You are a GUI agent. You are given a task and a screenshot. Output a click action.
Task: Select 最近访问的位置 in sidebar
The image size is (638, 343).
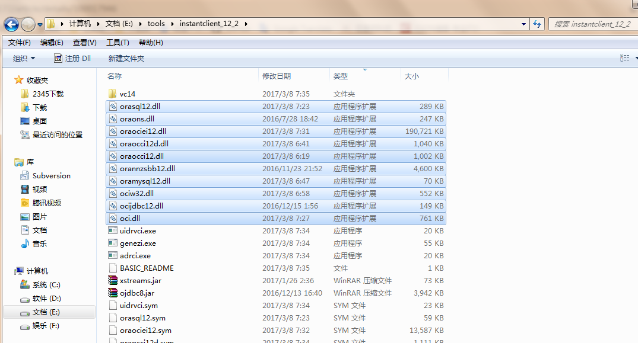52,134
